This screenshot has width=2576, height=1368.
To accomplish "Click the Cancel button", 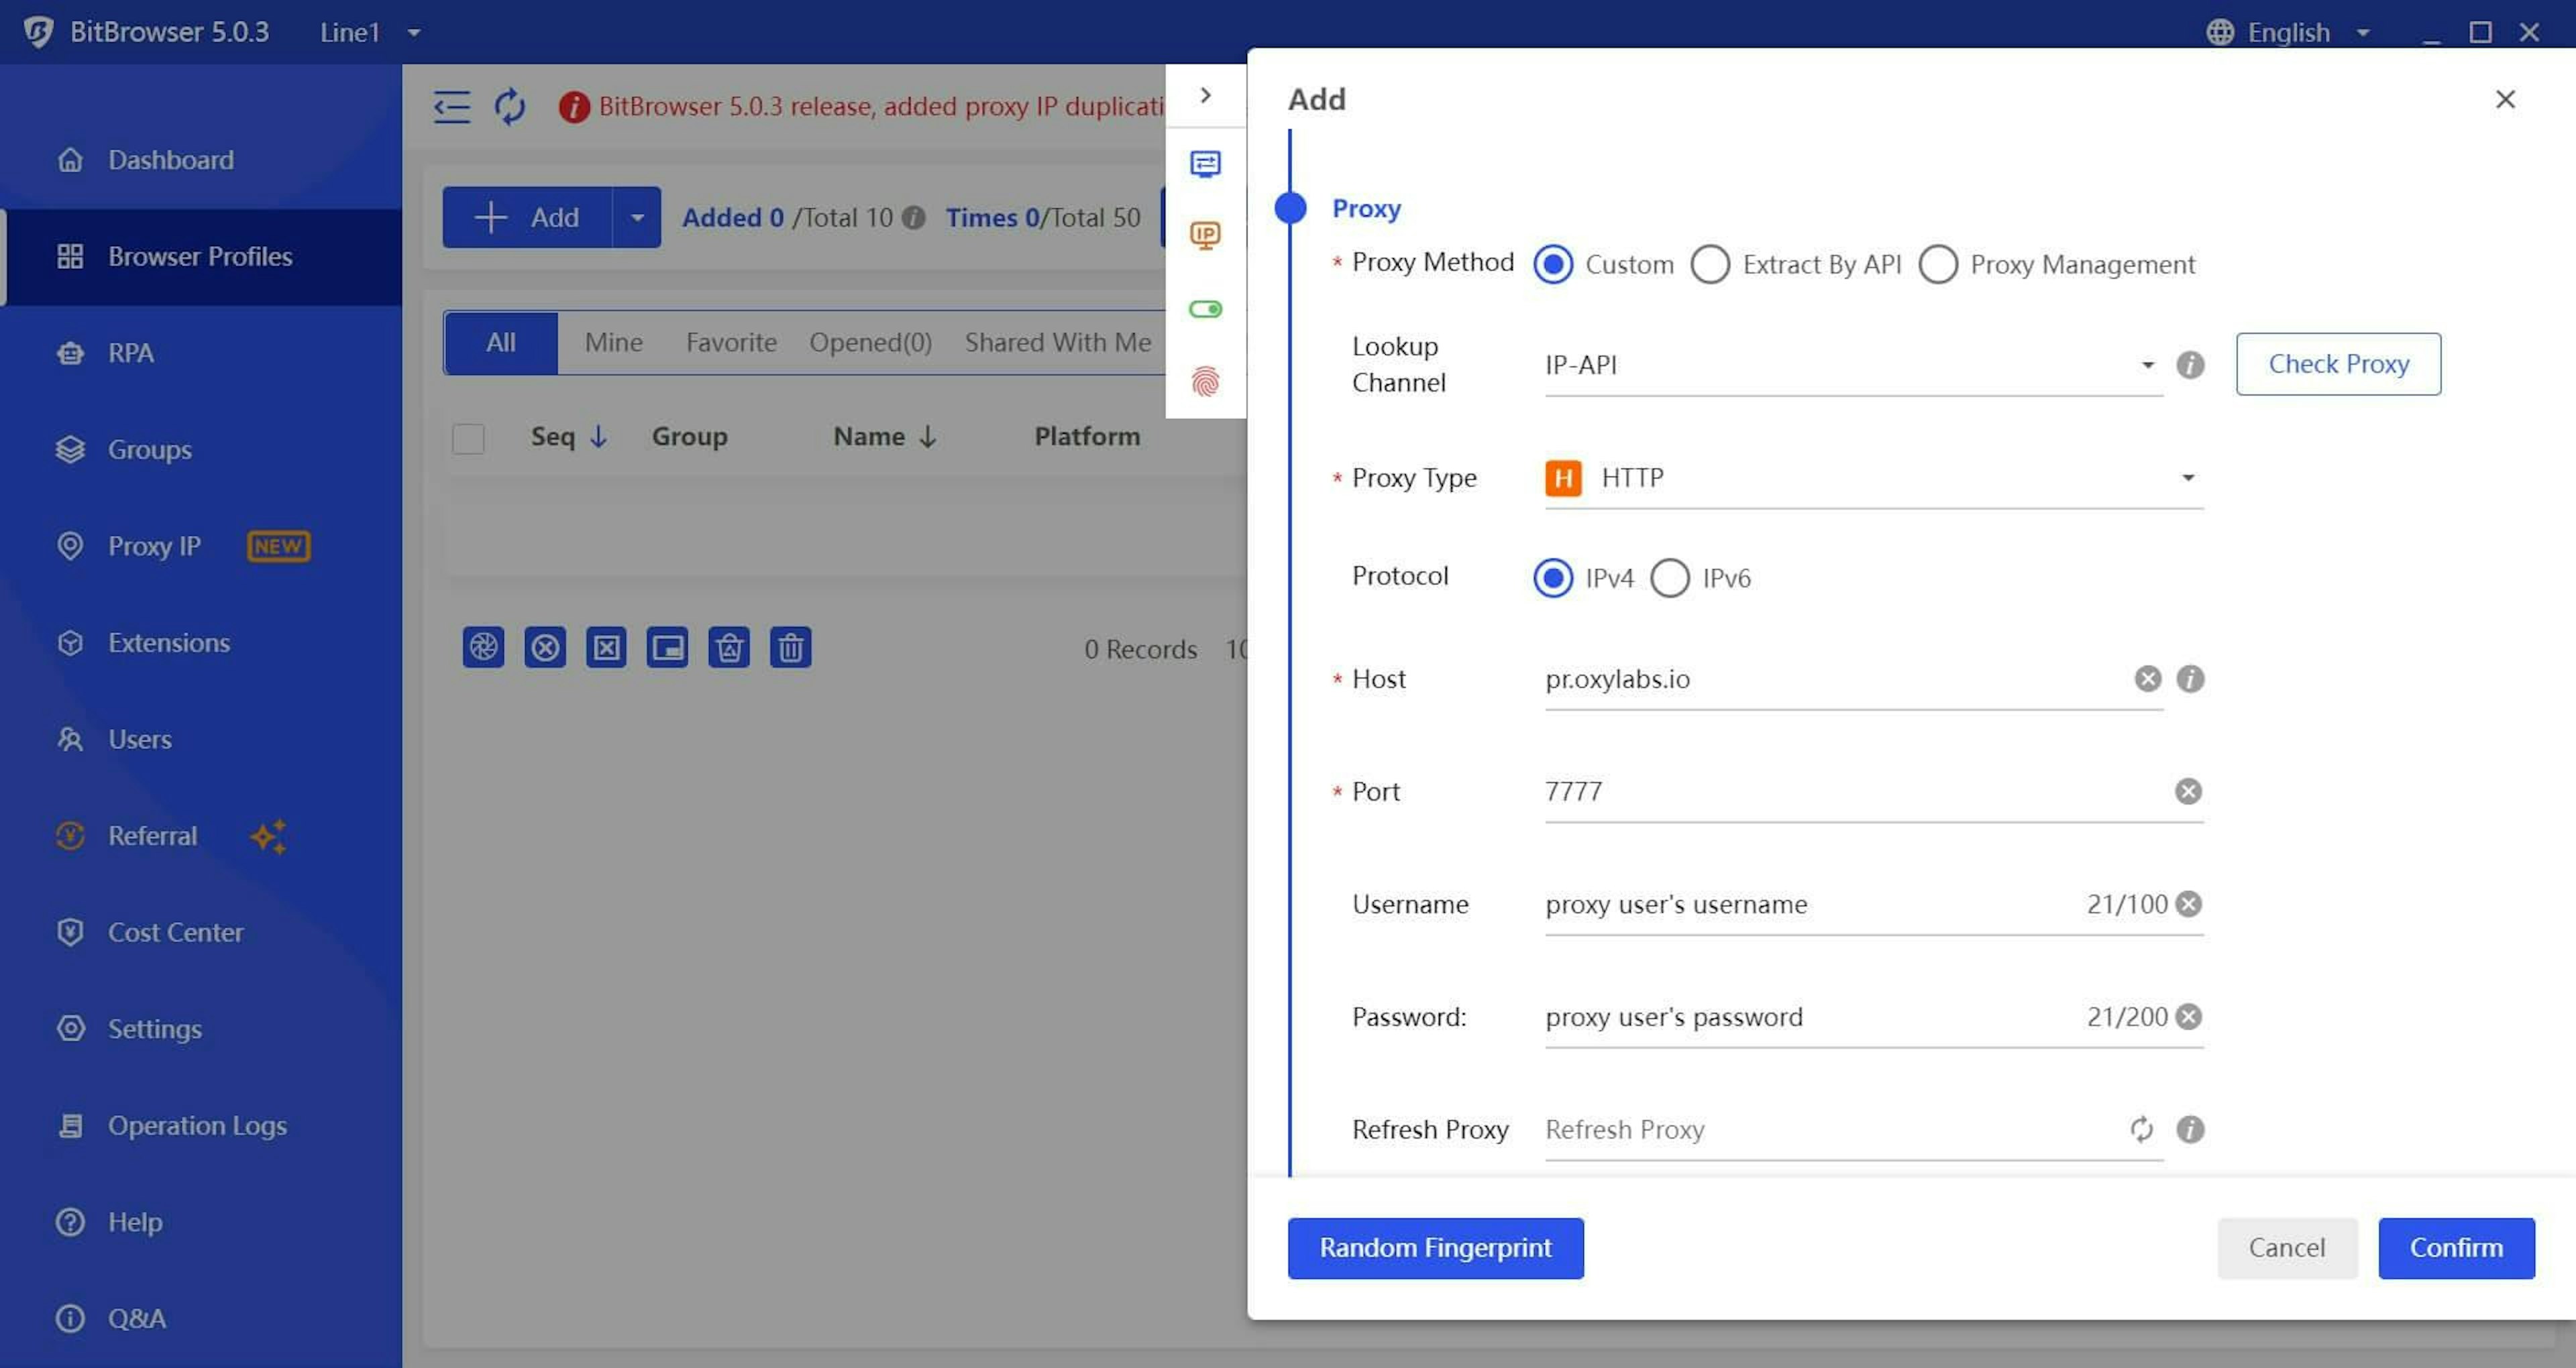I will 2287,1248.
